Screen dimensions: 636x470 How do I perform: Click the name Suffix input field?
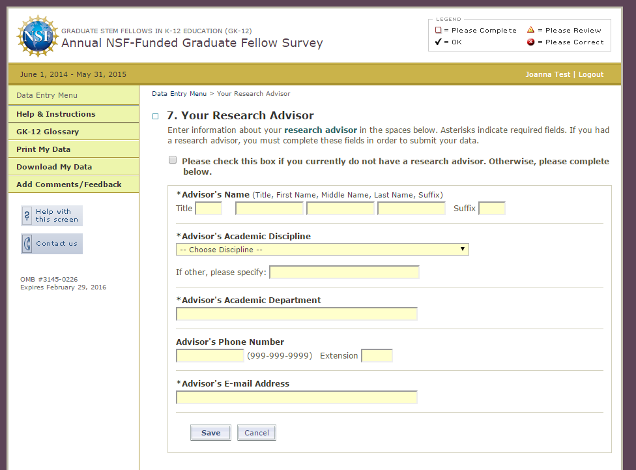click(x=492, y=209)
